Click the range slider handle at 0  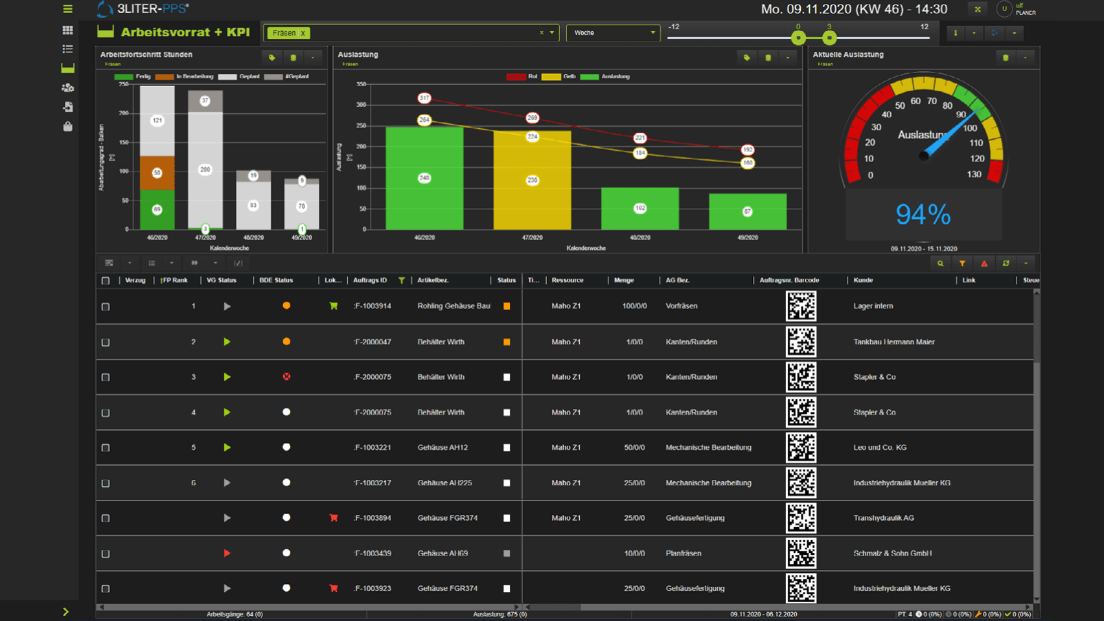(x=798, y=38)
